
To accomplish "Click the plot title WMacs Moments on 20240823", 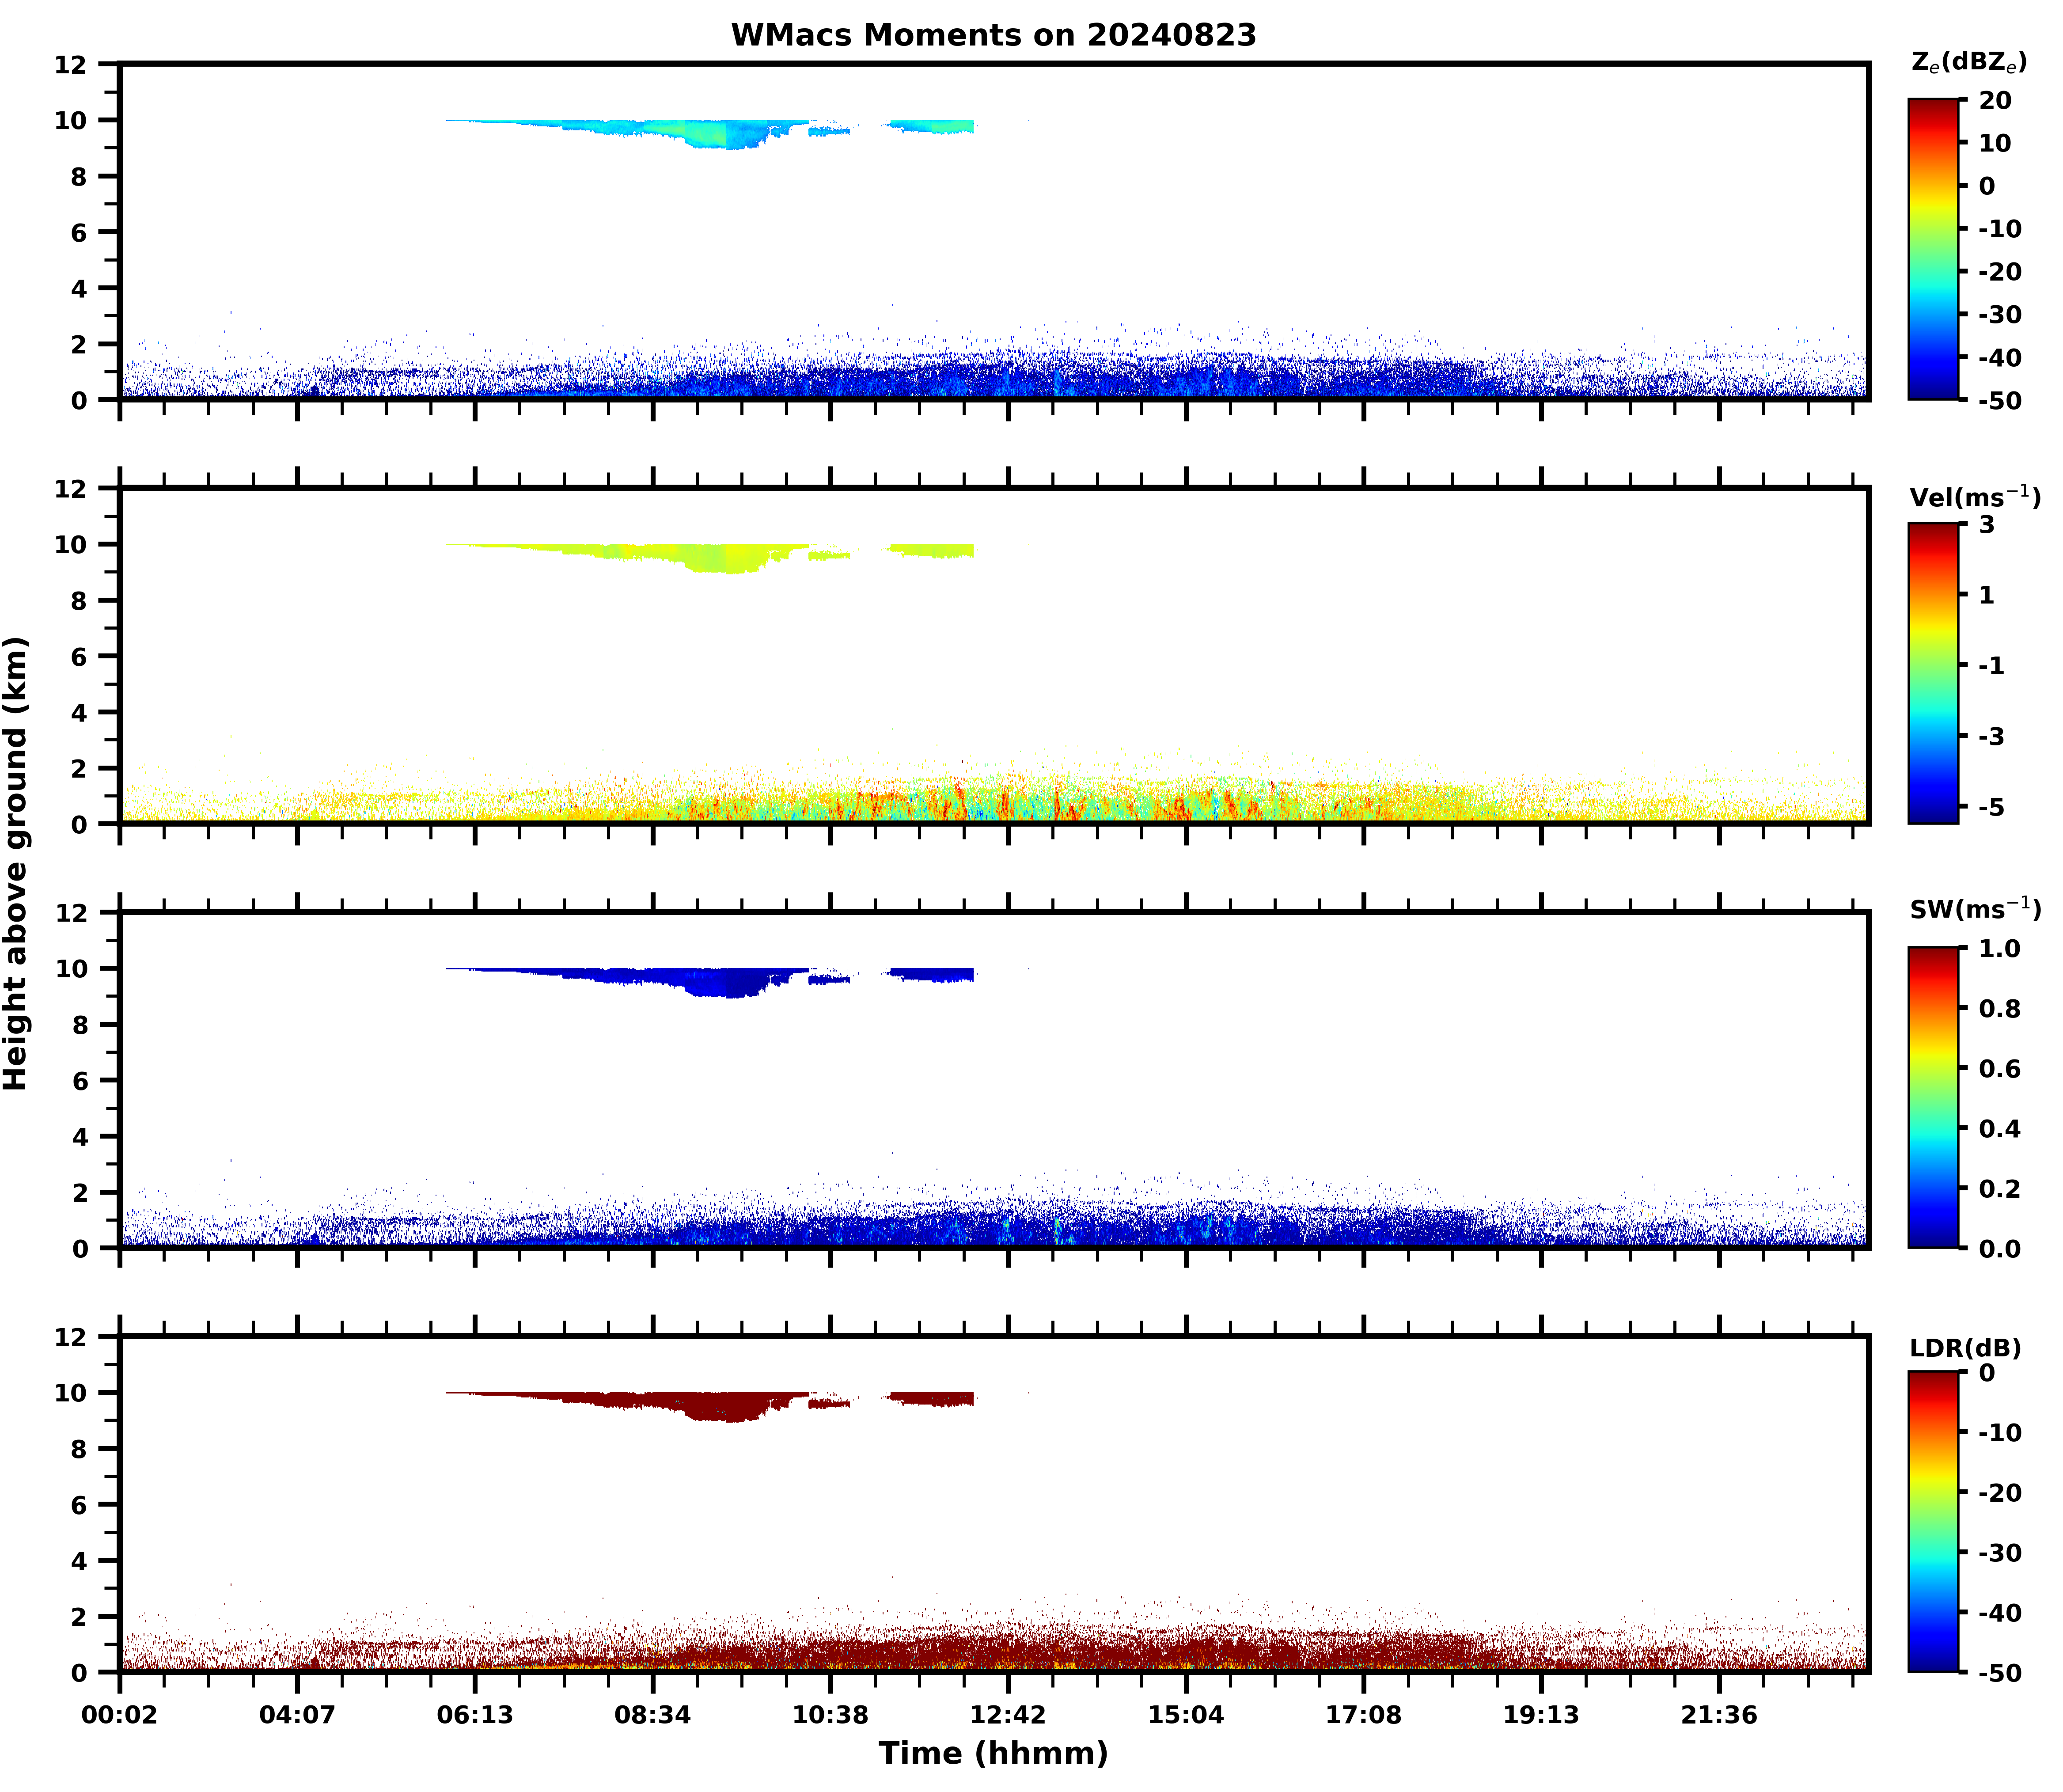I will tap(993, 35).
